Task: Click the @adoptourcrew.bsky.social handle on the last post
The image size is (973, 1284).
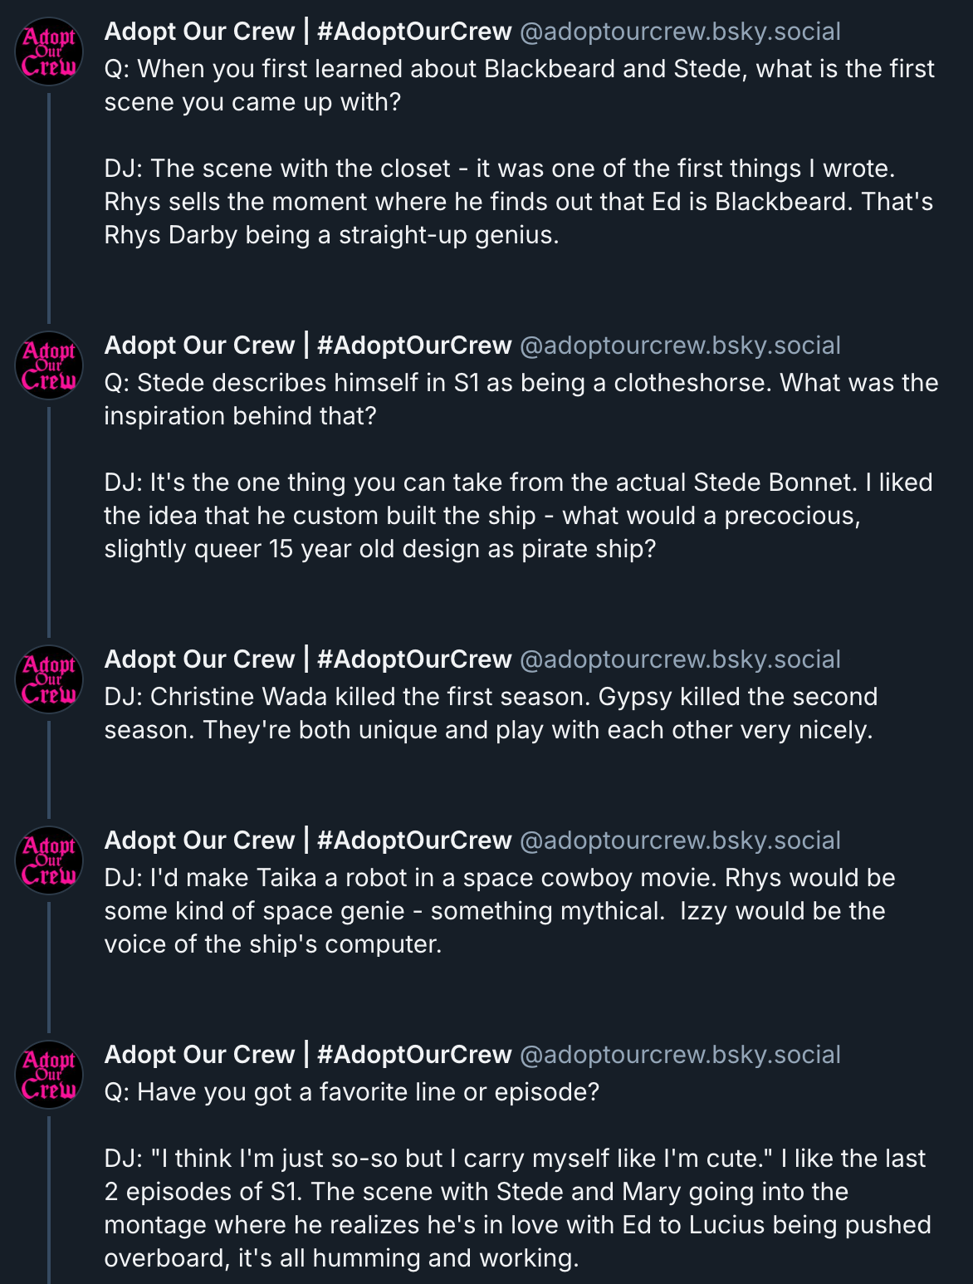Action: tap(680, 1055)
